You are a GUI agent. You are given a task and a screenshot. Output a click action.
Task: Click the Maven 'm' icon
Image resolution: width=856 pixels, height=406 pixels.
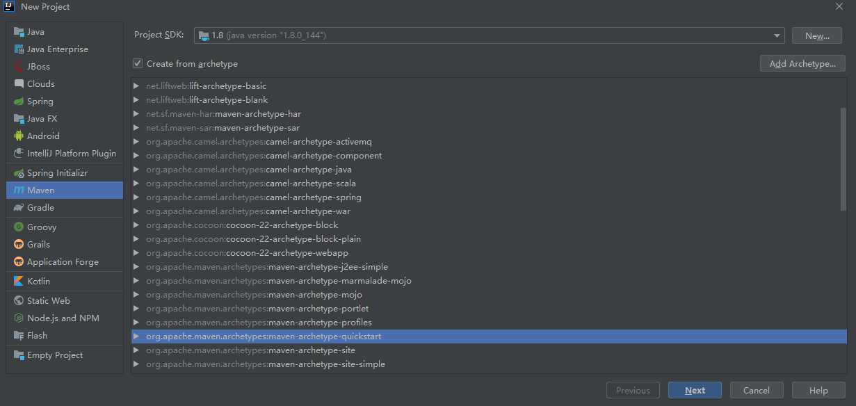[19, 190]
